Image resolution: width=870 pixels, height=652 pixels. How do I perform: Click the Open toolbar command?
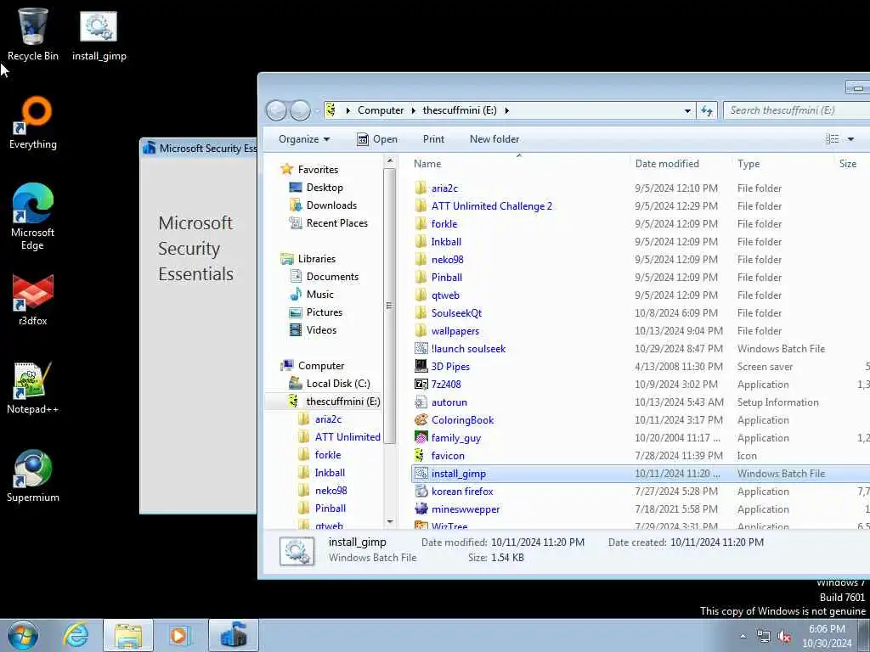(x=377, y=139)
